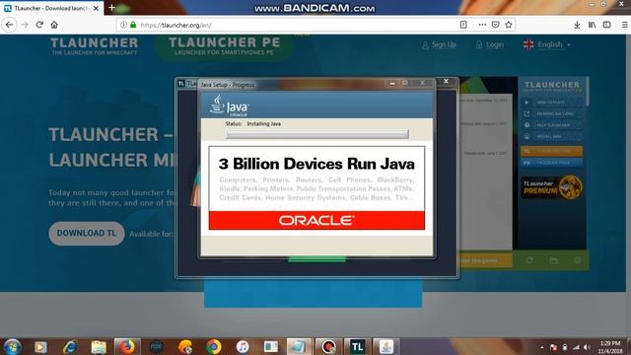Click the help icon in launcher sidebar
Screen dimensions: 631x355
coord(526,125)
